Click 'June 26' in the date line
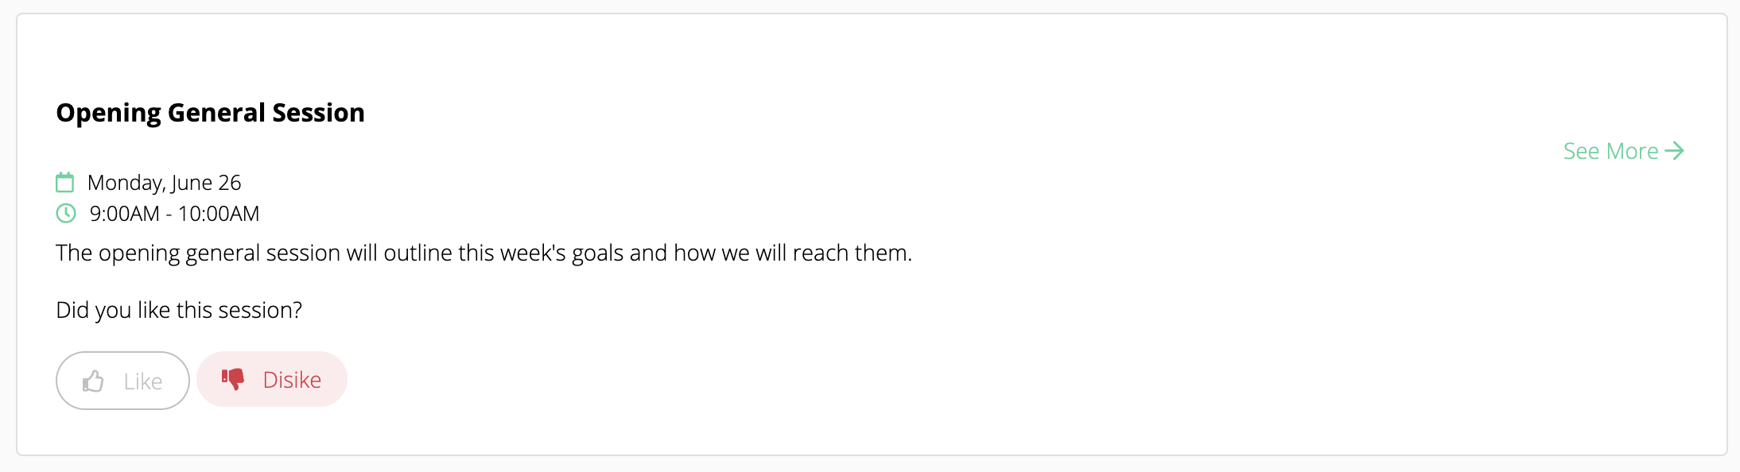The width and height of the screenshot is (1740, 472). tap(207, 183)
